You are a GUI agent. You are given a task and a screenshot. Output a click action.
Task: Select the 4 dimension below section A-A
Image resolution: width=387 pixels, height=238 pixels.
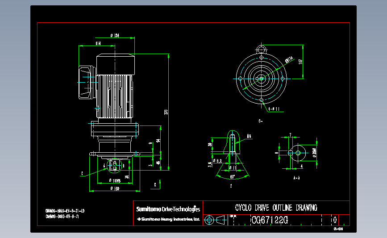(x=302, y=167)
